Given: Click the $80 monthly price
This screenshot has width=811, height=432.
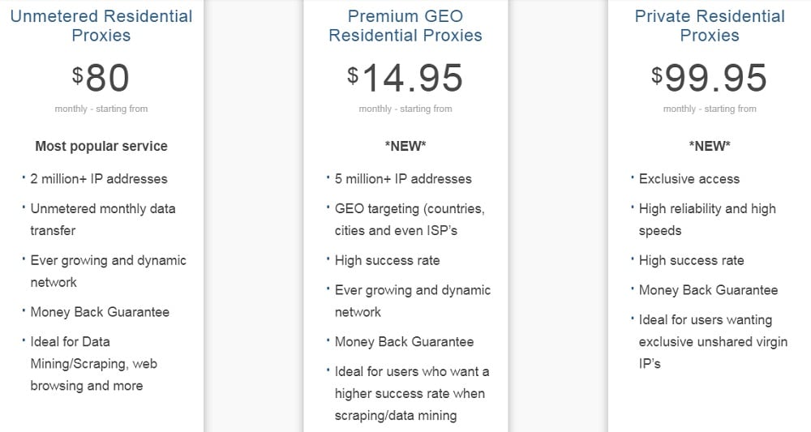Looking at the screenshot, I should 101,78.
